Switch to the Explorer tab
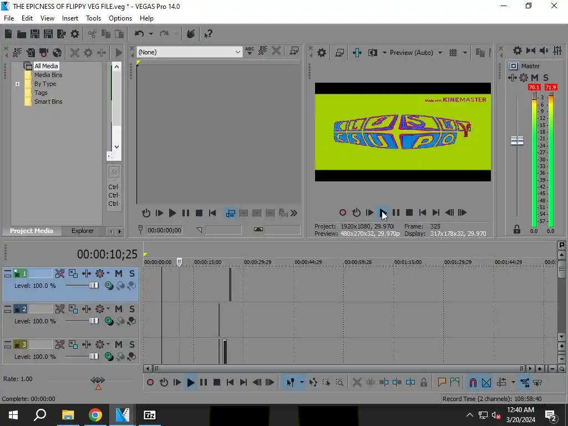Viewport: 568px width, 426px height. [83, 231]
